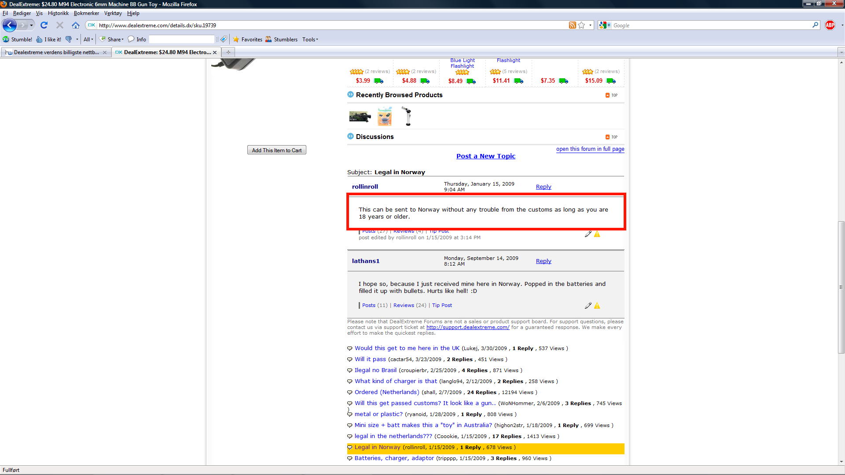Screen dimensions: 845x475
Task: Open the Bokmerker menu
Action: (86, 13)
